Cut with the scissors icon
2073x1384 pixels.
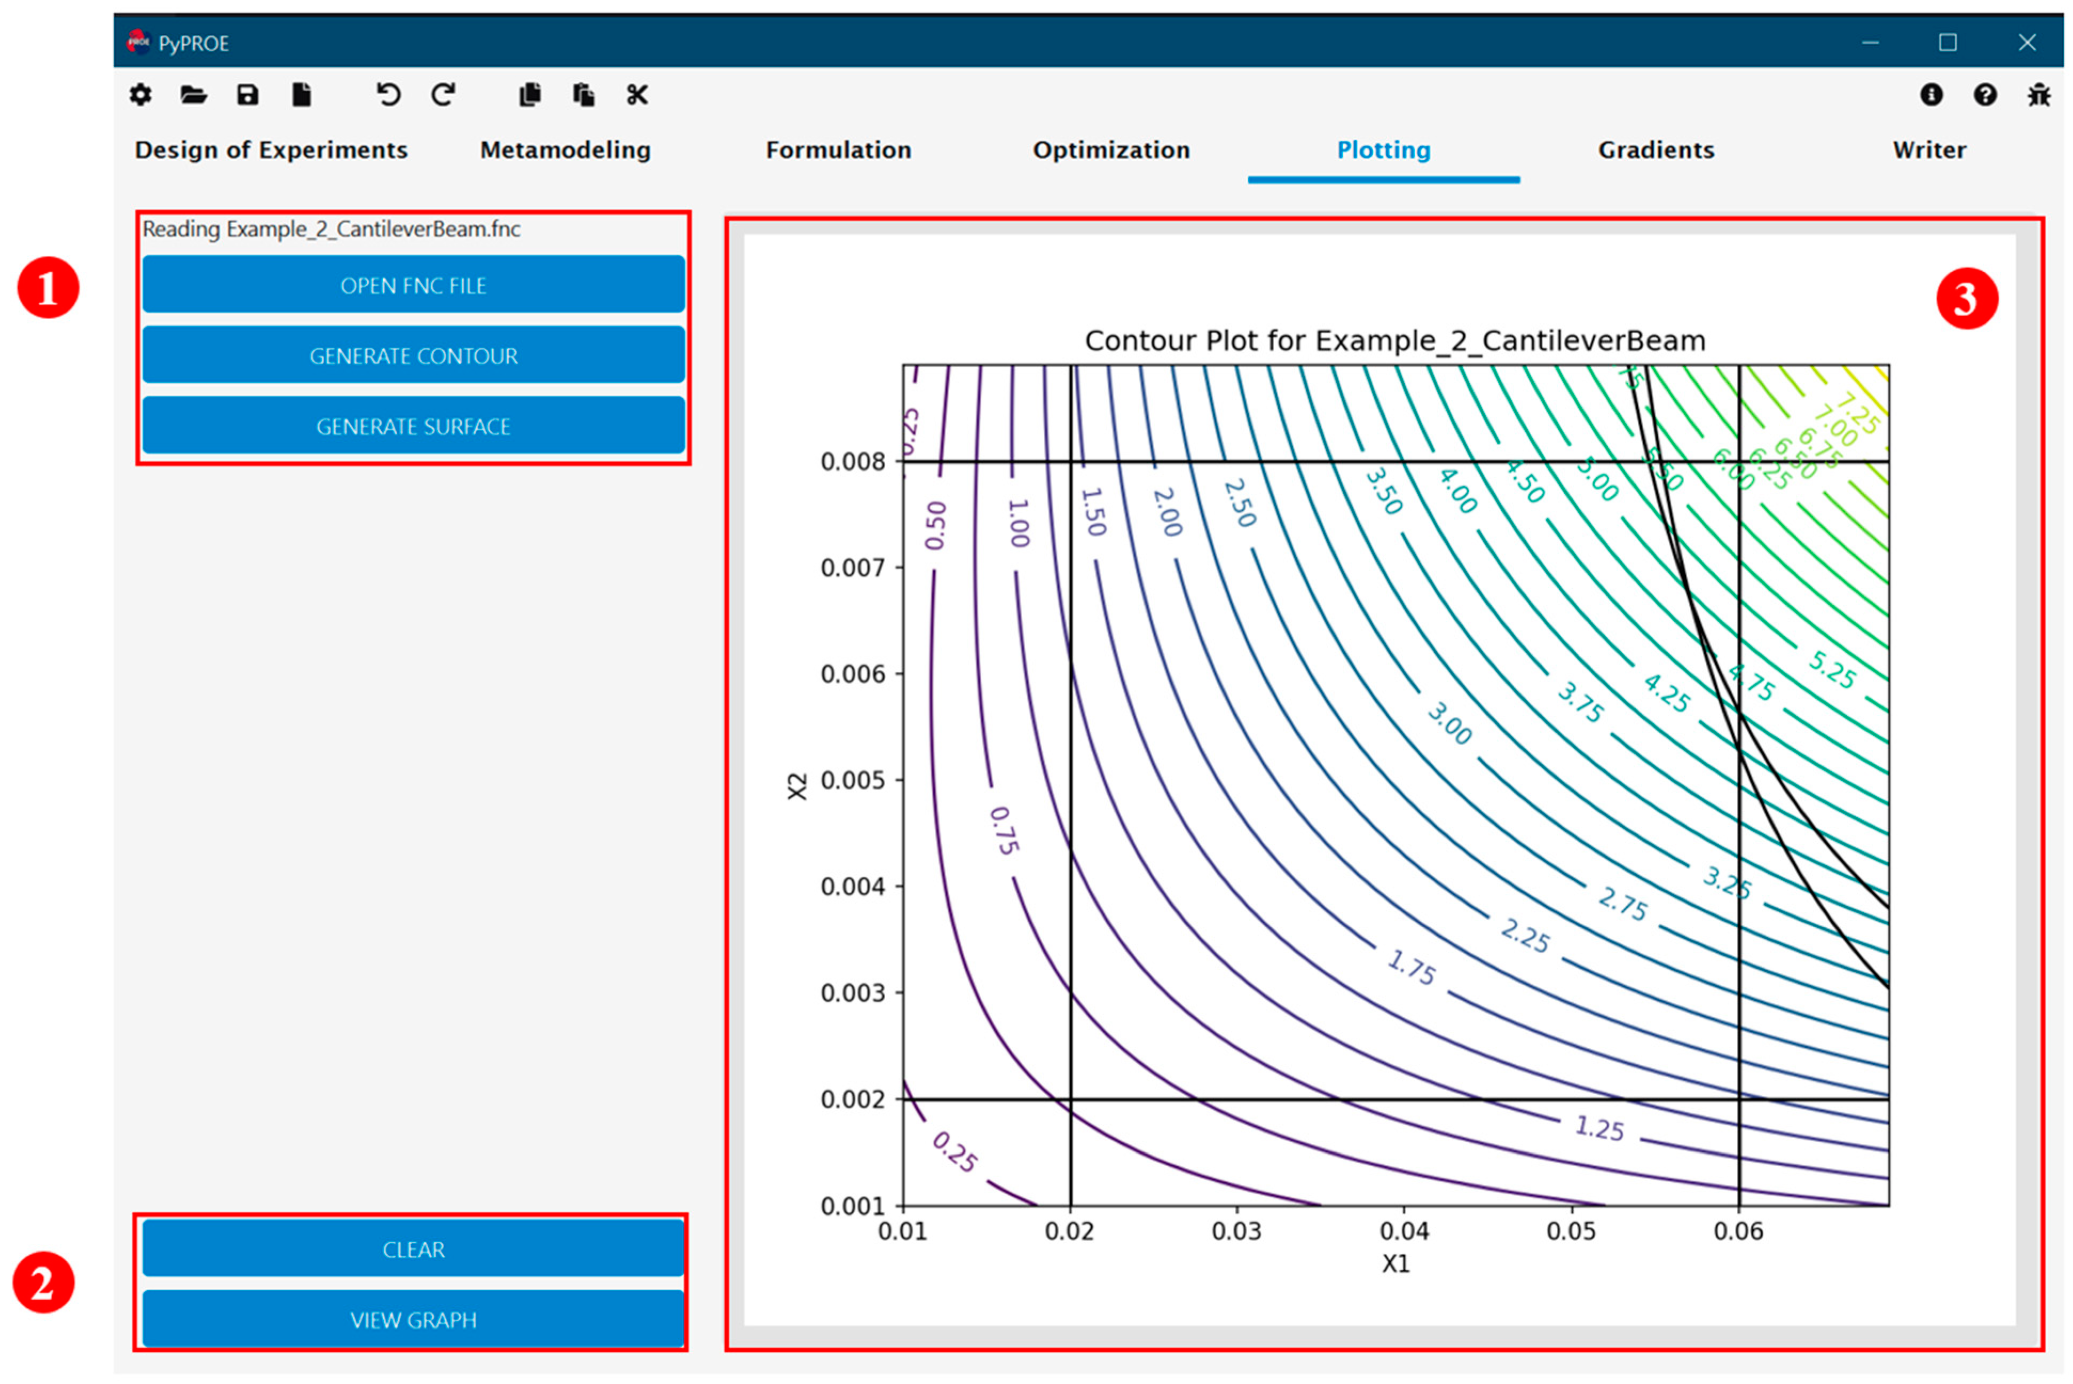click(x=637, y=94)
